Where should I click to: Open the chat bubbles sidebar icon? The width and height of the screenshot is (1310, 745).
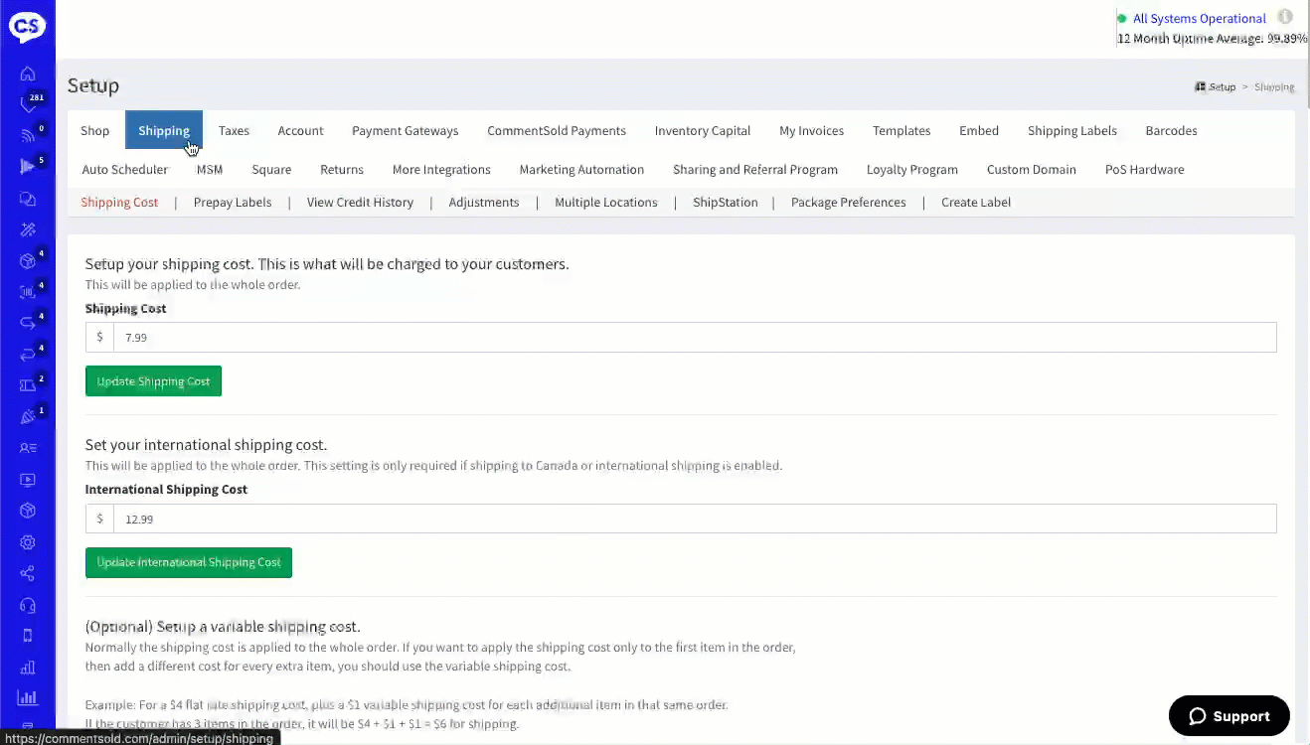pos(28,199)
